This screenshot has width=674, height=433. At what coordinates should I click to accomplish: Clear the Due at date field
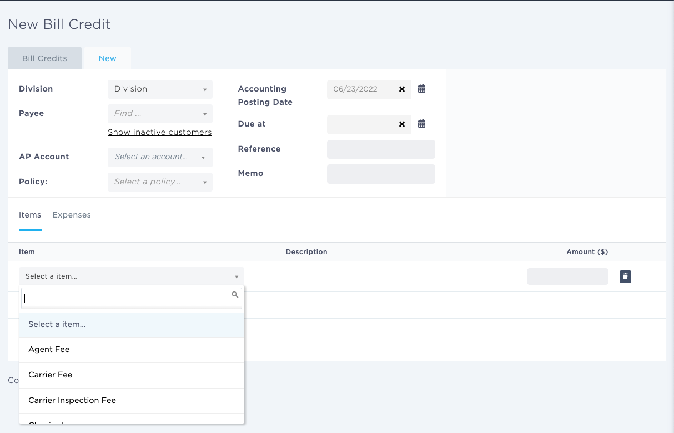click(402, 124)
